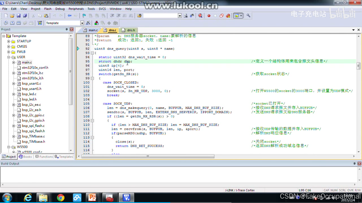Pin the Project panel with the pushpin icon
This screenshot has width=362, height=203.
tap(67, 30)
